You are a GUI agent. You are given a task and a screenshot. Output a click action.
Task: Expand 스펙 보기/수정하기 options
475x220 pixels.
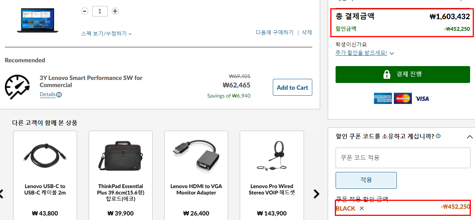(106, 33)
